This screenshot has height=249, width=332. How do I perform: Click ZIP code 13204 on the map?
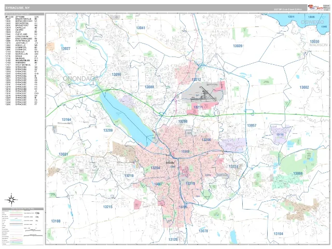155,168
